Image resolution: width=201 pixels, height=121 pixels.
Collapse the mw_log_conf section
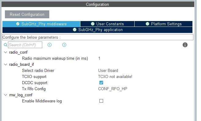(x=6, y=95)
